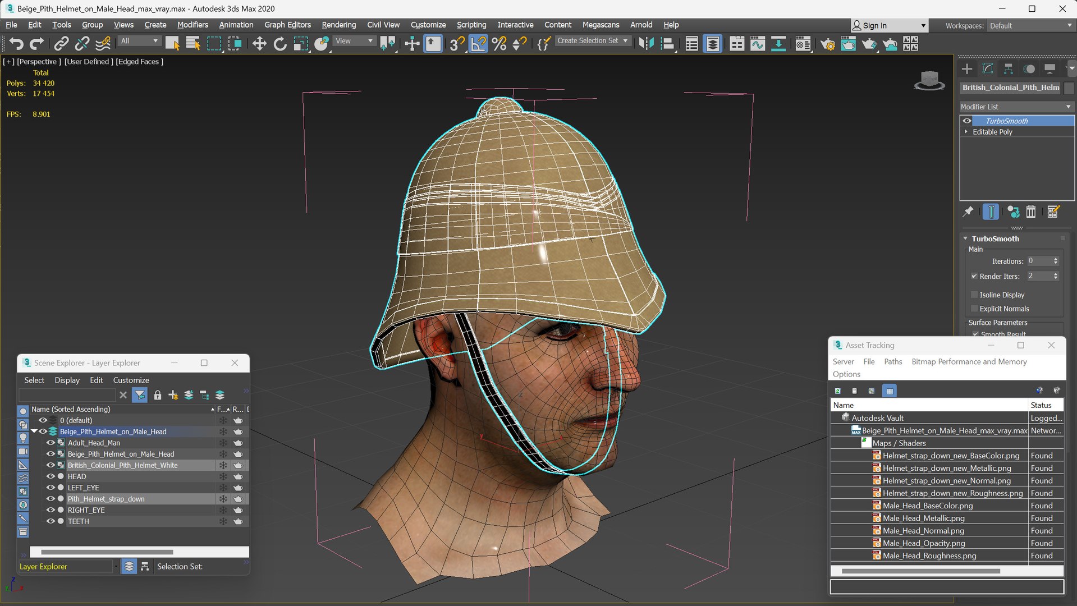Click the Mirror tool icon
Viewport: 1077px width, 606px height.
647,44
